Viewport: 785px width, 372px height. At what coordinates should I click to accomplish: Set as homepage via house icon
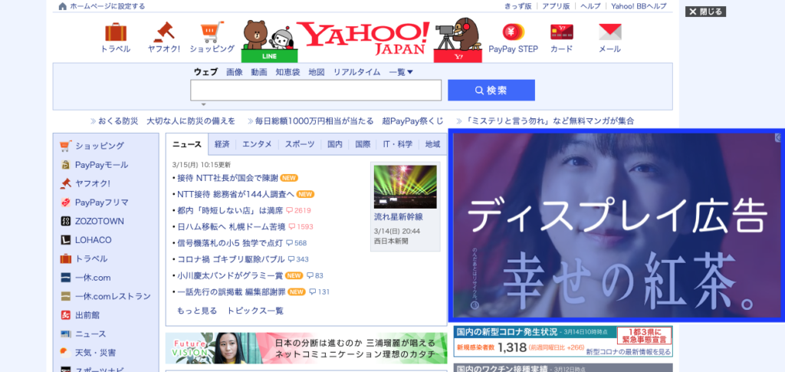(x=63, y=6)
